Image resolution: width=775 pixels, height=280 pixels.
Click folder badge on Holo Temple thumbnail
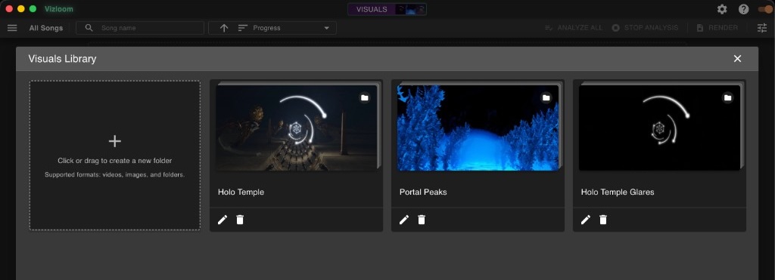365,97
